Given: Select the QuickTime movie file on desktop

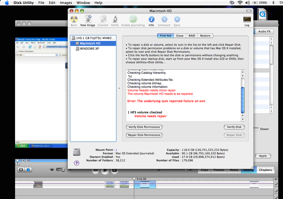Looking at the screenshot, I should click(x=262, y=14).
